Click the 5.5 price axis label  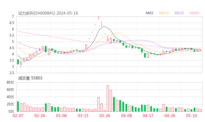(x=12, y=35)
